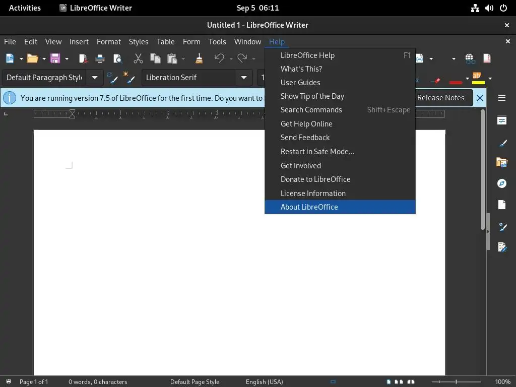Viewport: 516px width, 387px height.
Task: Choose Donate to LibreOffice entry
Action: pos(340,179)
